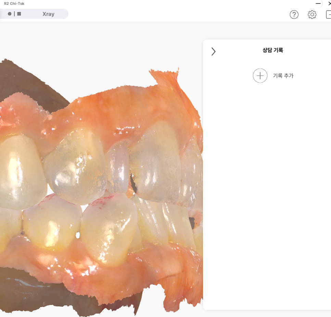Image resolution: width=331 pixels, height=317 pixels.
Task: Toggle the Xray view mode
Action: [48, 14]
